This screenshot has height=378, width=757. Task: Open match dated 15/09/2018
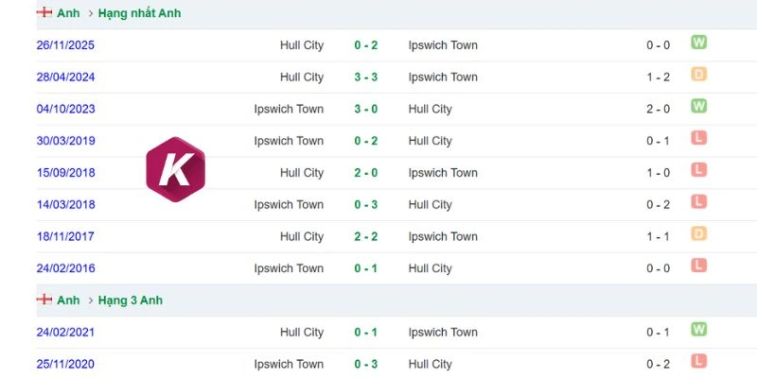65,173
